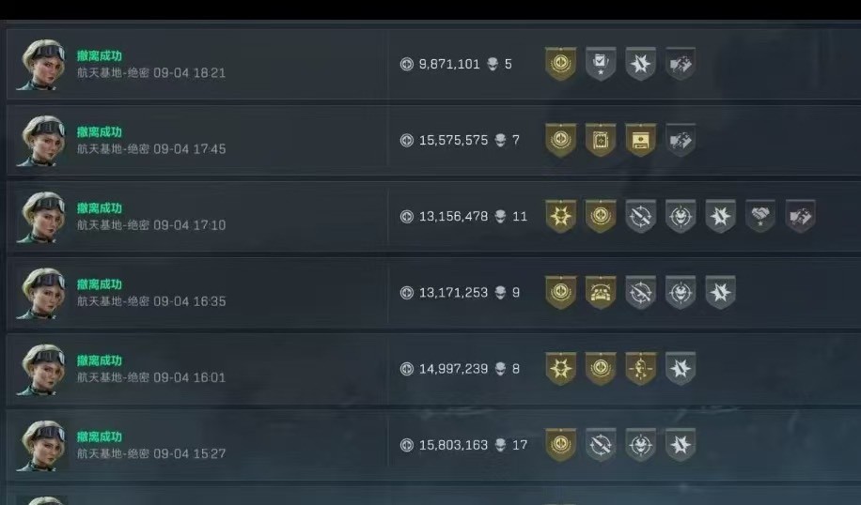Select the operator avatar of the 15:27 match

[x=41, y=445]
